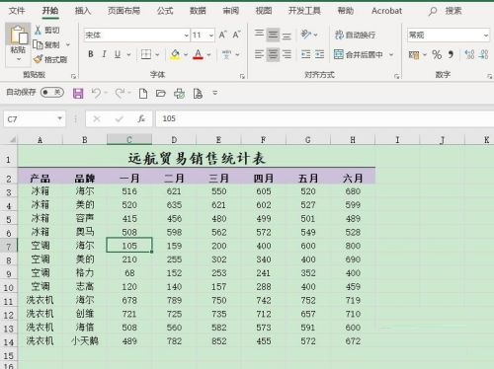Align text left
Viewport: 494px width, 369px height.
[259, 54]
